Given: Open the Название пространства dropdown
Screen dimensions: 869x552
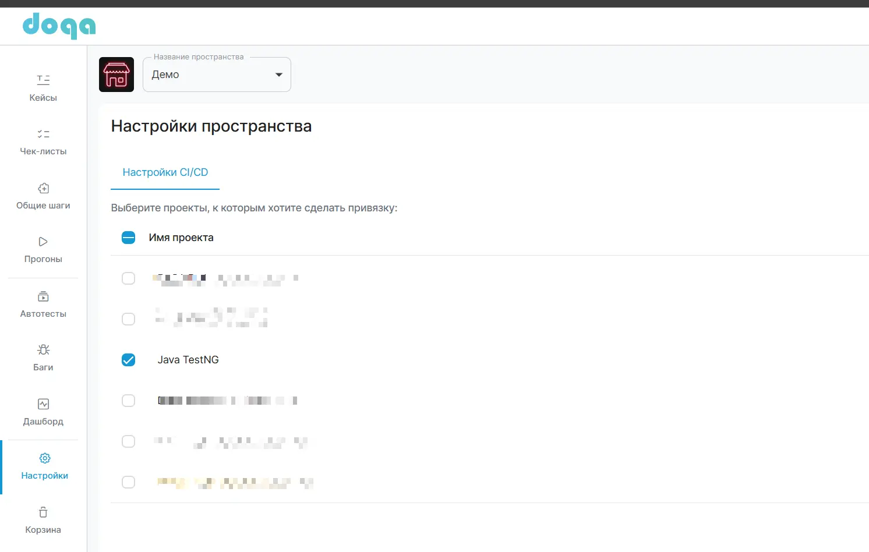Looking at the screenshot, I should pos(278,75).
